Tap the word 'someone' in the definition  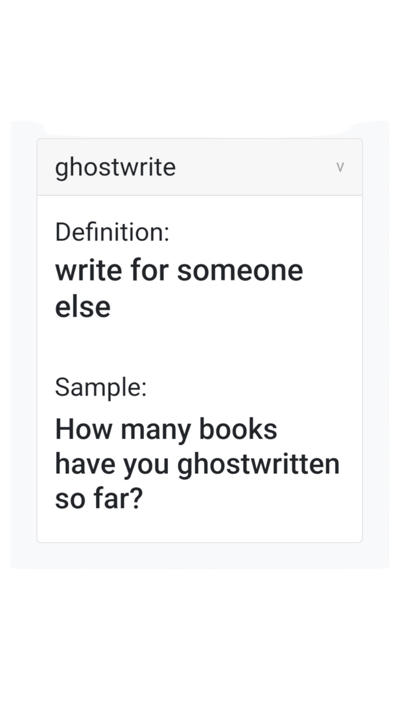tap(240, 270)
